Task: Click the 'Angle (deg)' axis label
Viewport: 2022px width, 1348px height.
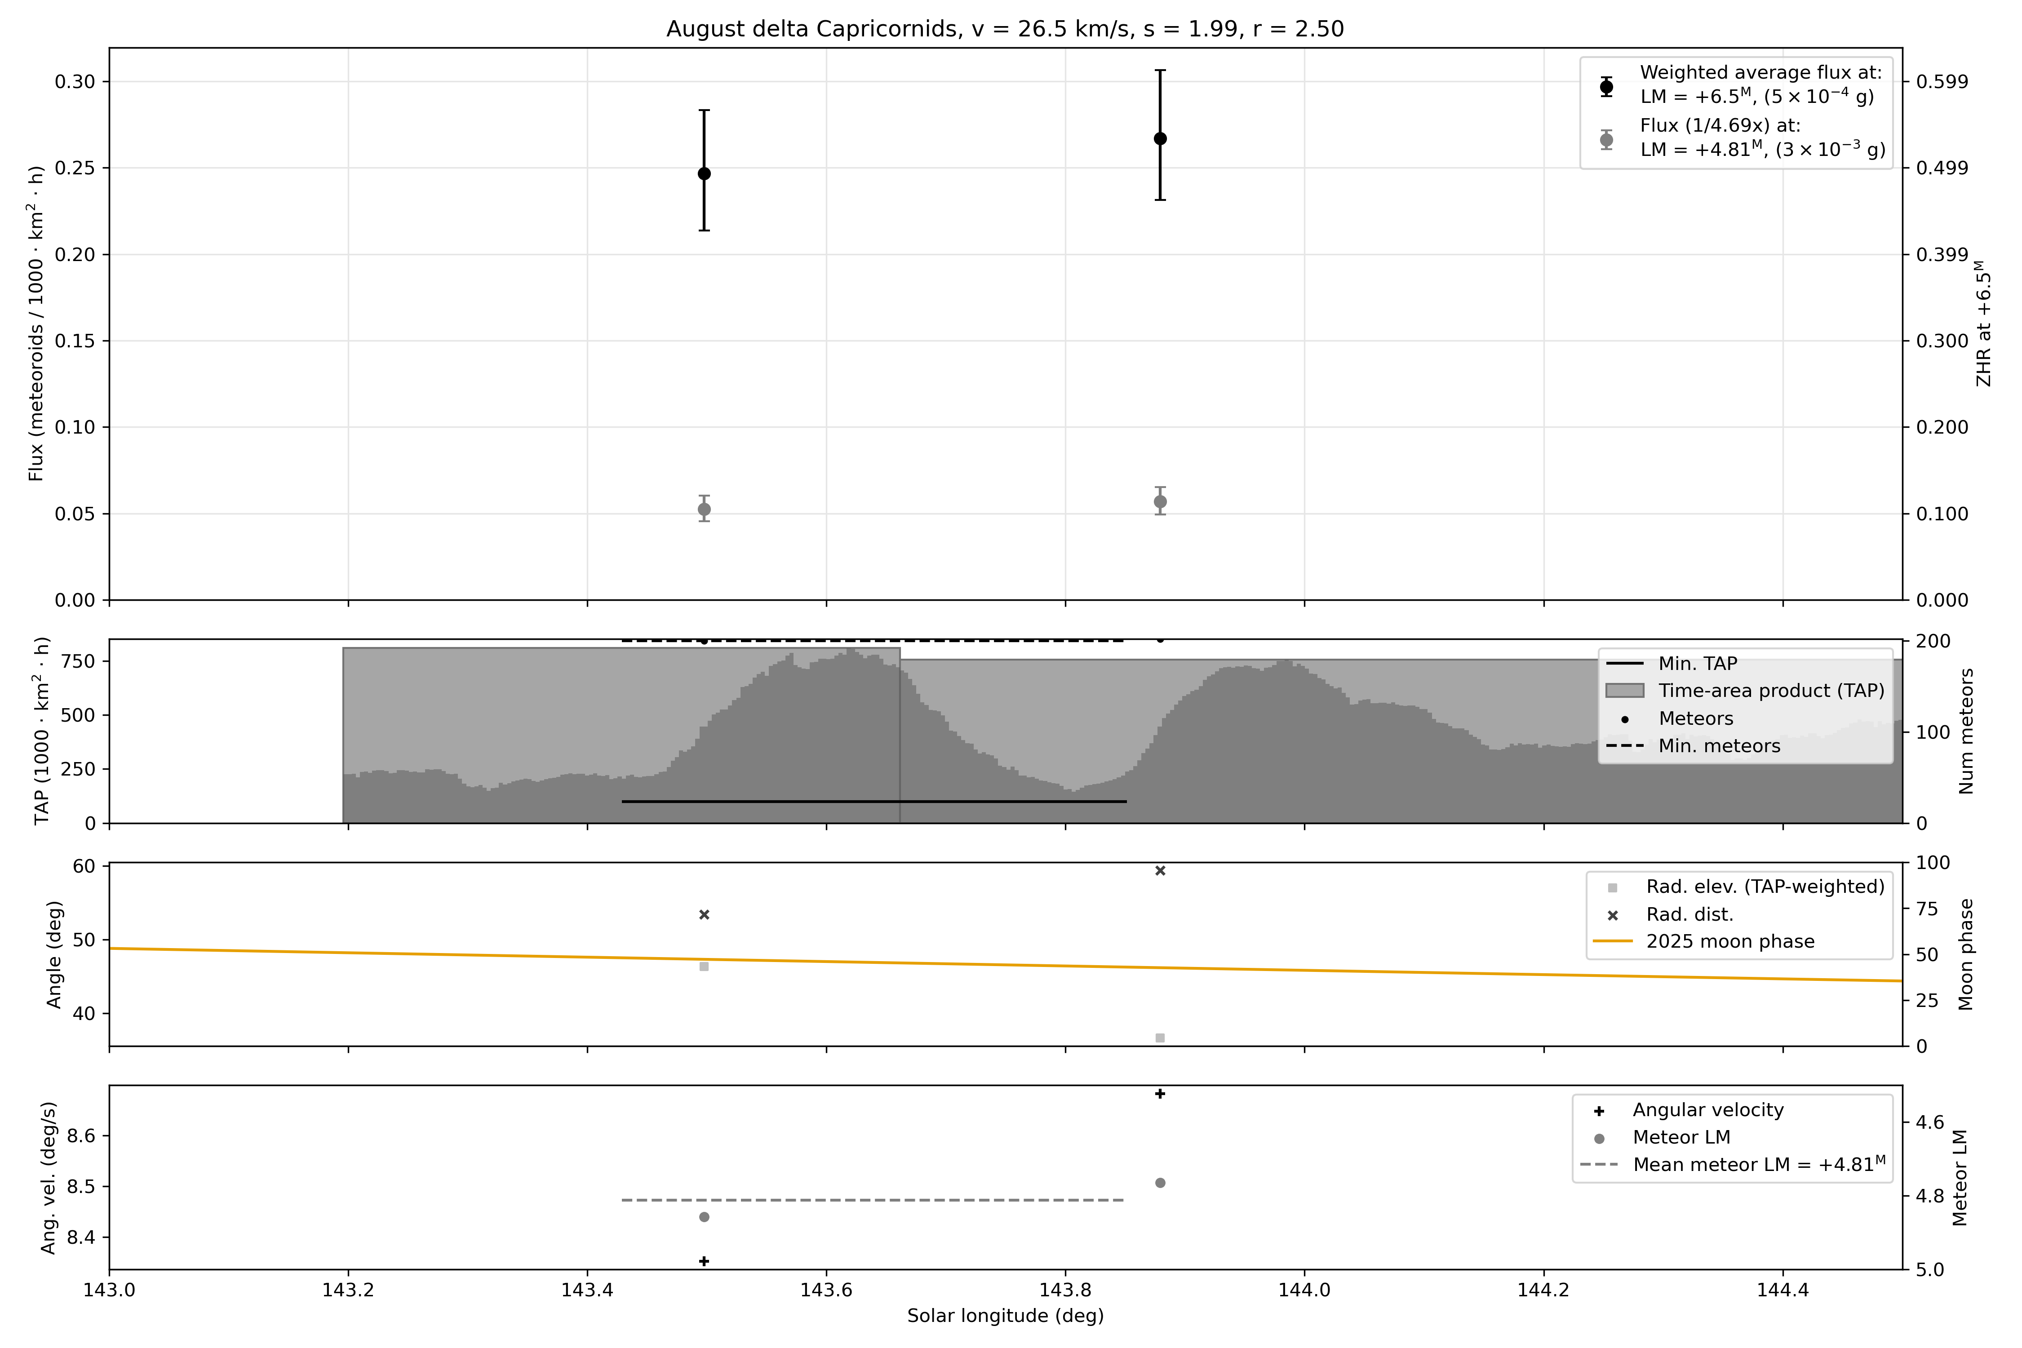Action: pyautogui.click(x=54, y=954)
